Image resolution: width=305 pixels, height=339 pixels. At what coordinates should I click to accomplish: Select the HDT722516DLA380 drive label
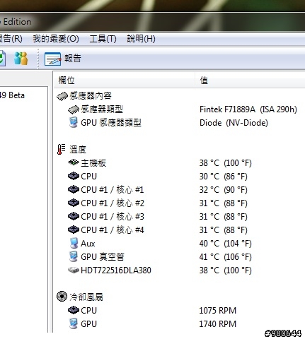click(x=116, y=270)
